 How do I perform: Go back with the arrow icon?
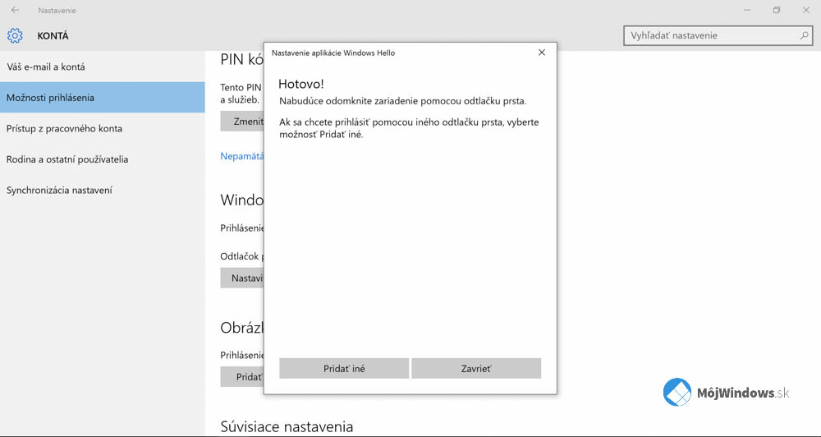tap(15, 10)
